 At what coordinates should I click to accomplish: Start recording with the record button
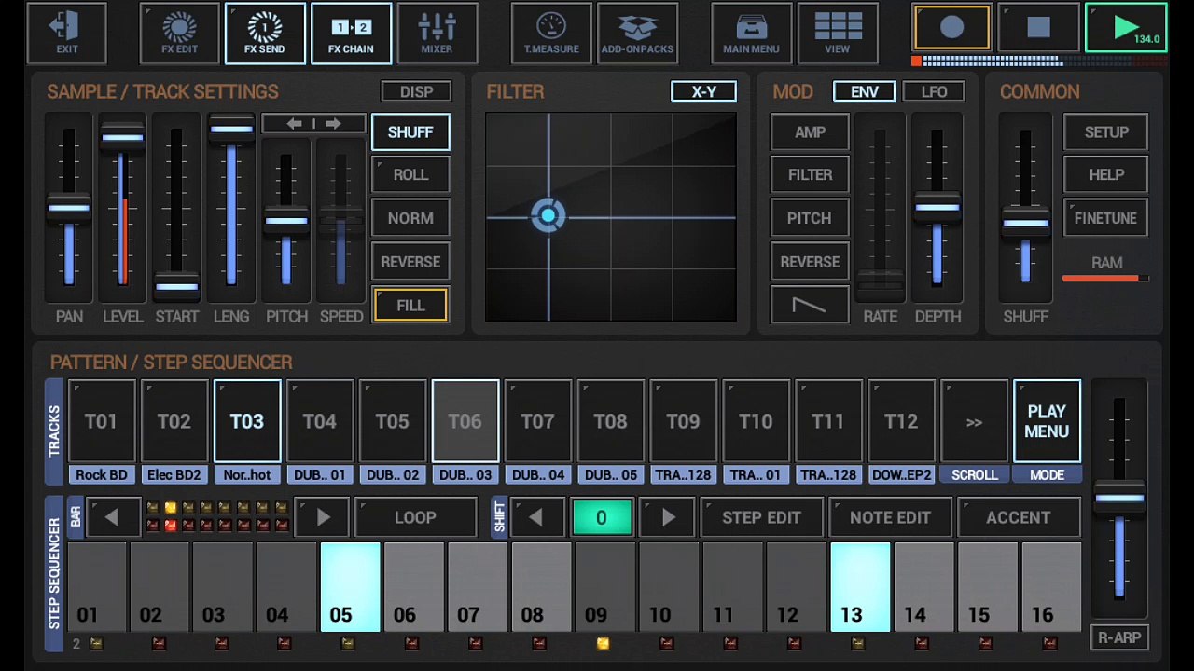point(951,28)
